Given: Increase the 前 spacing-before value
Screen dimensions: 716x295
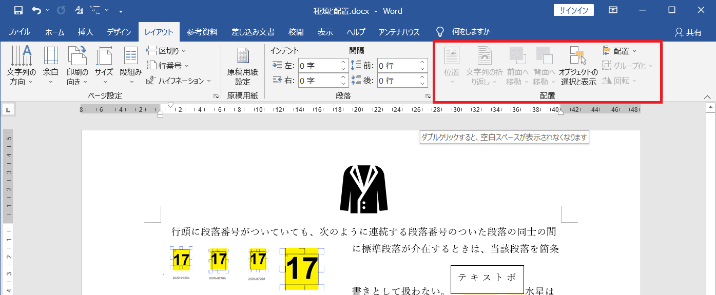Looking at the screenshot, I should coord(422,63).
